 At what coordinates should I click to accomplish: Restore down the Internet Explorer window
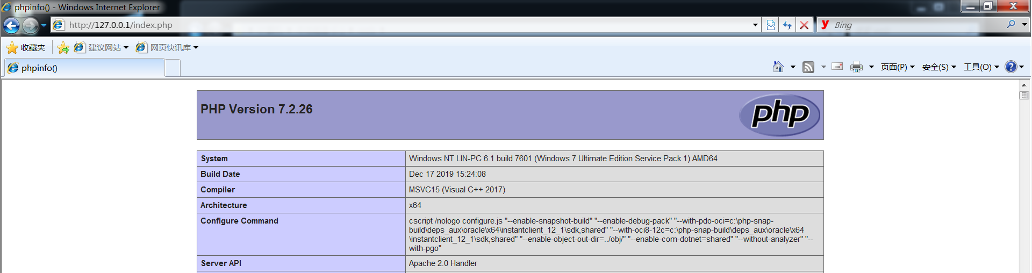988,6
